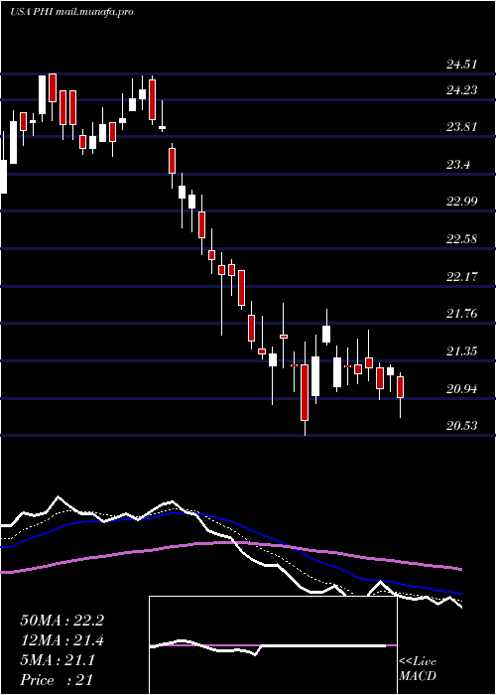Click the 21.76 price level label

click(x=461, y=315)
